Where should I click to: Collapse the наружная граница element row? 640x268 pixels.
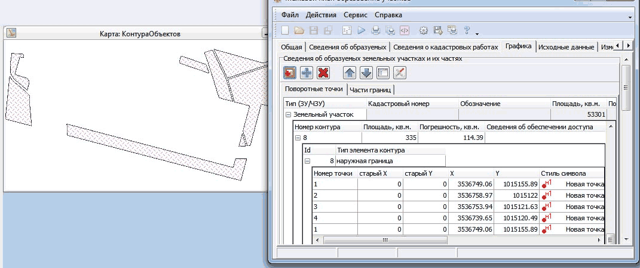click(307, 161)
